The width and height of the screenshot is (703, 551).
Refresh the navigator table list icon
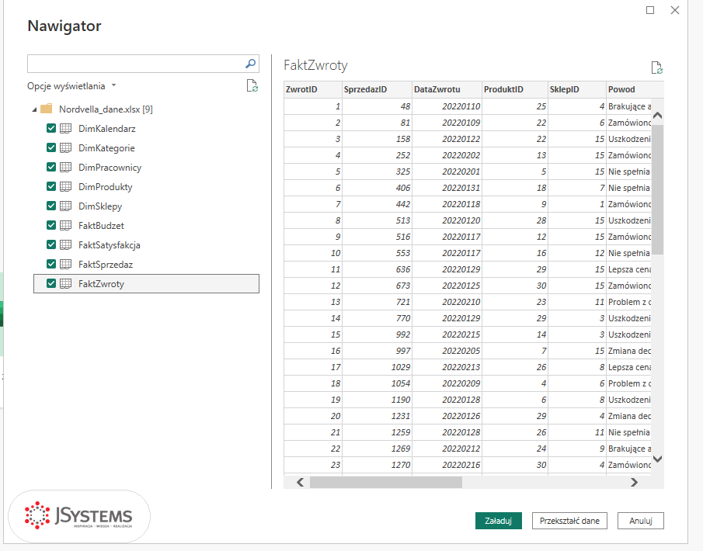(x=252, y=85)
